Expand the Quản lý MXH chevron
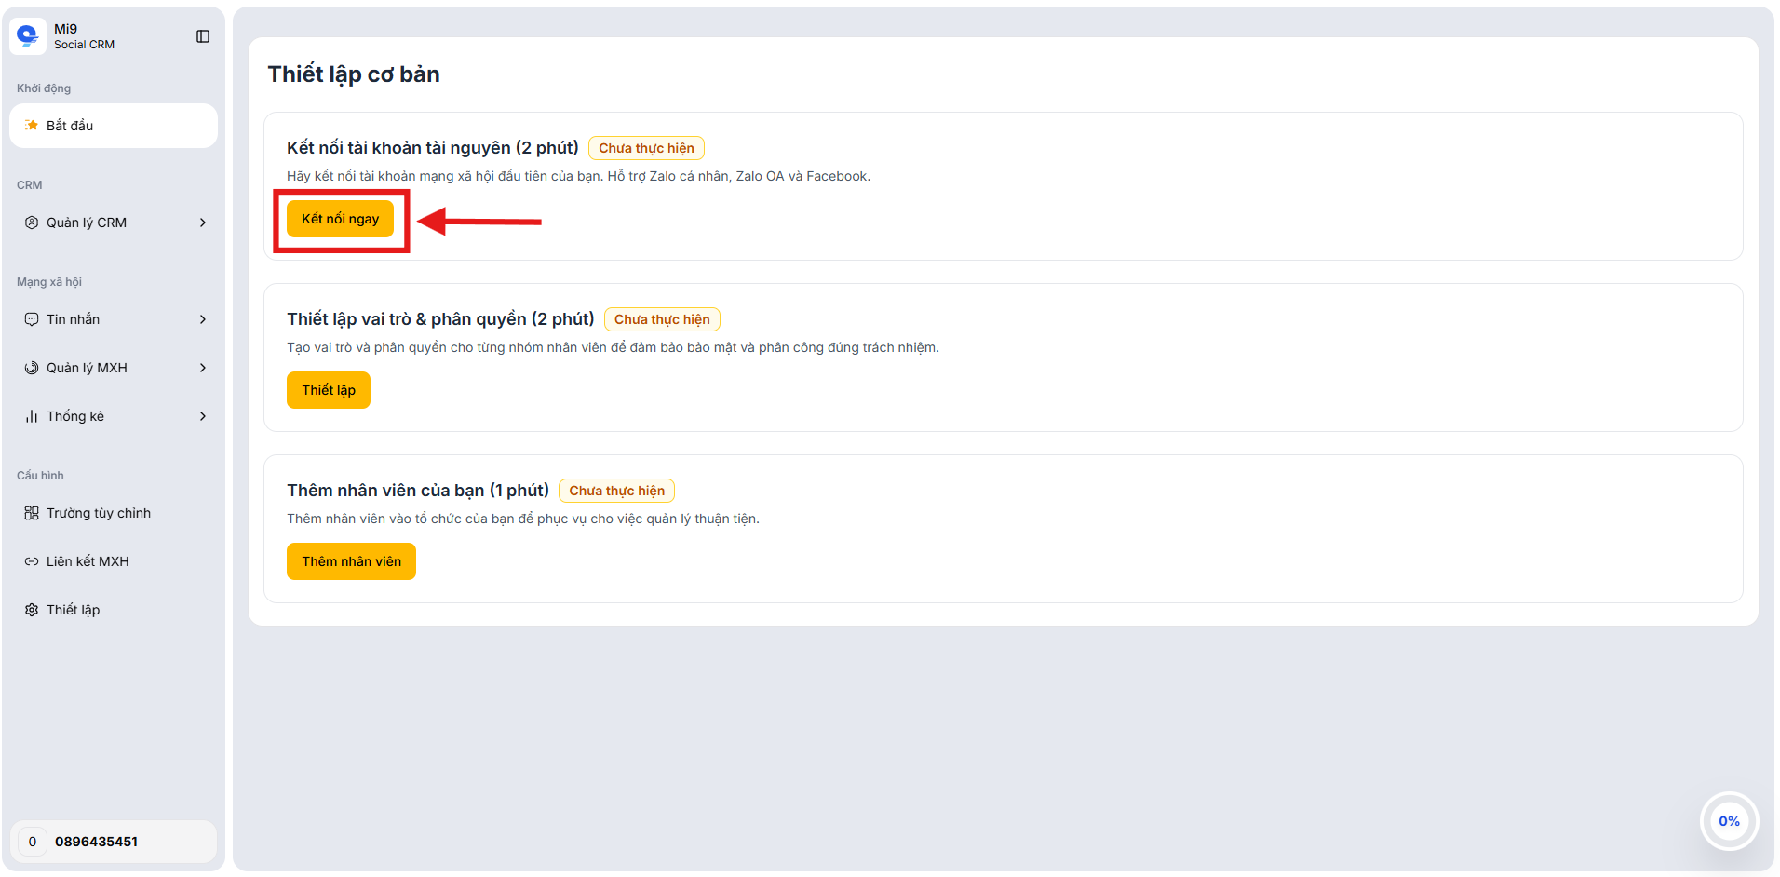The image size is (1780, 877). pyautogui.click(x=203, y=368)
